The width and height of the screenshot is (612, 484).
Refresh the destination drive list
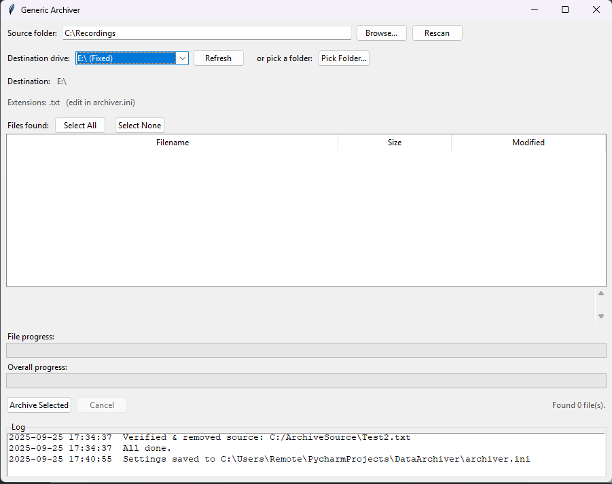pos(218,58)
